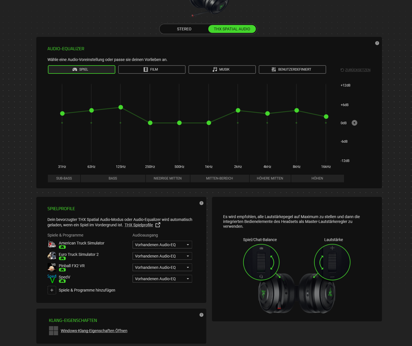The width and height of the screenshot is (412, 346).
Task: Click the 500Hz equalizer slider handle
Action: pos(179,123)
